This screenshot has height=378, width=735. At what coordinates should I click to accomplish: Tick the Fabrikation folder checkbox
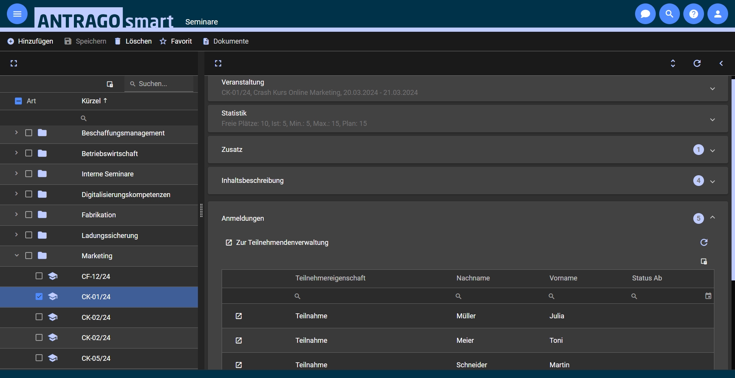click(29, 215)
